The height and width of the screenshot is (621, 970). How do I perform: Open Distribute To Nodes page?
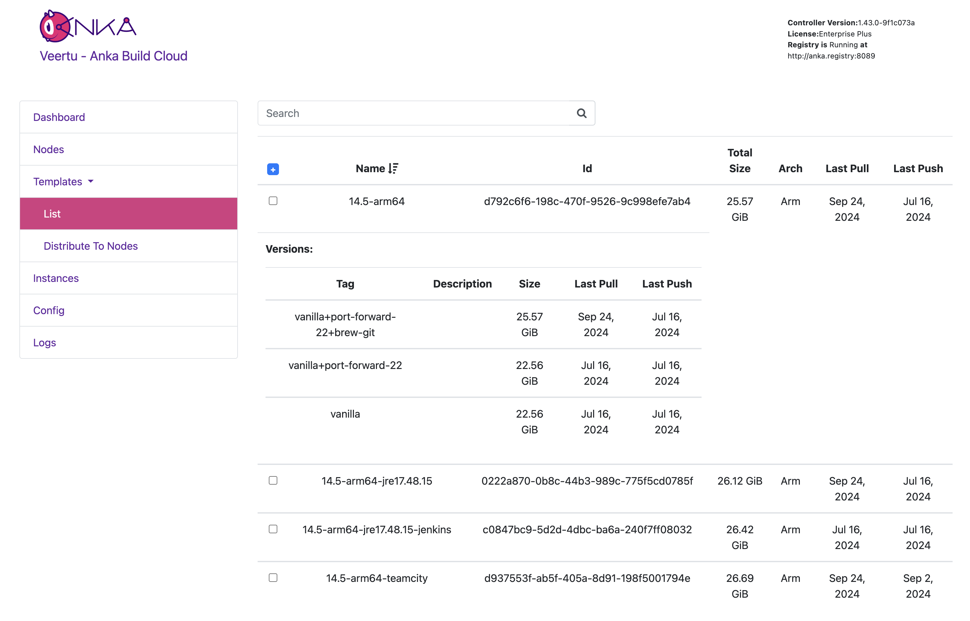pos(90,246)
